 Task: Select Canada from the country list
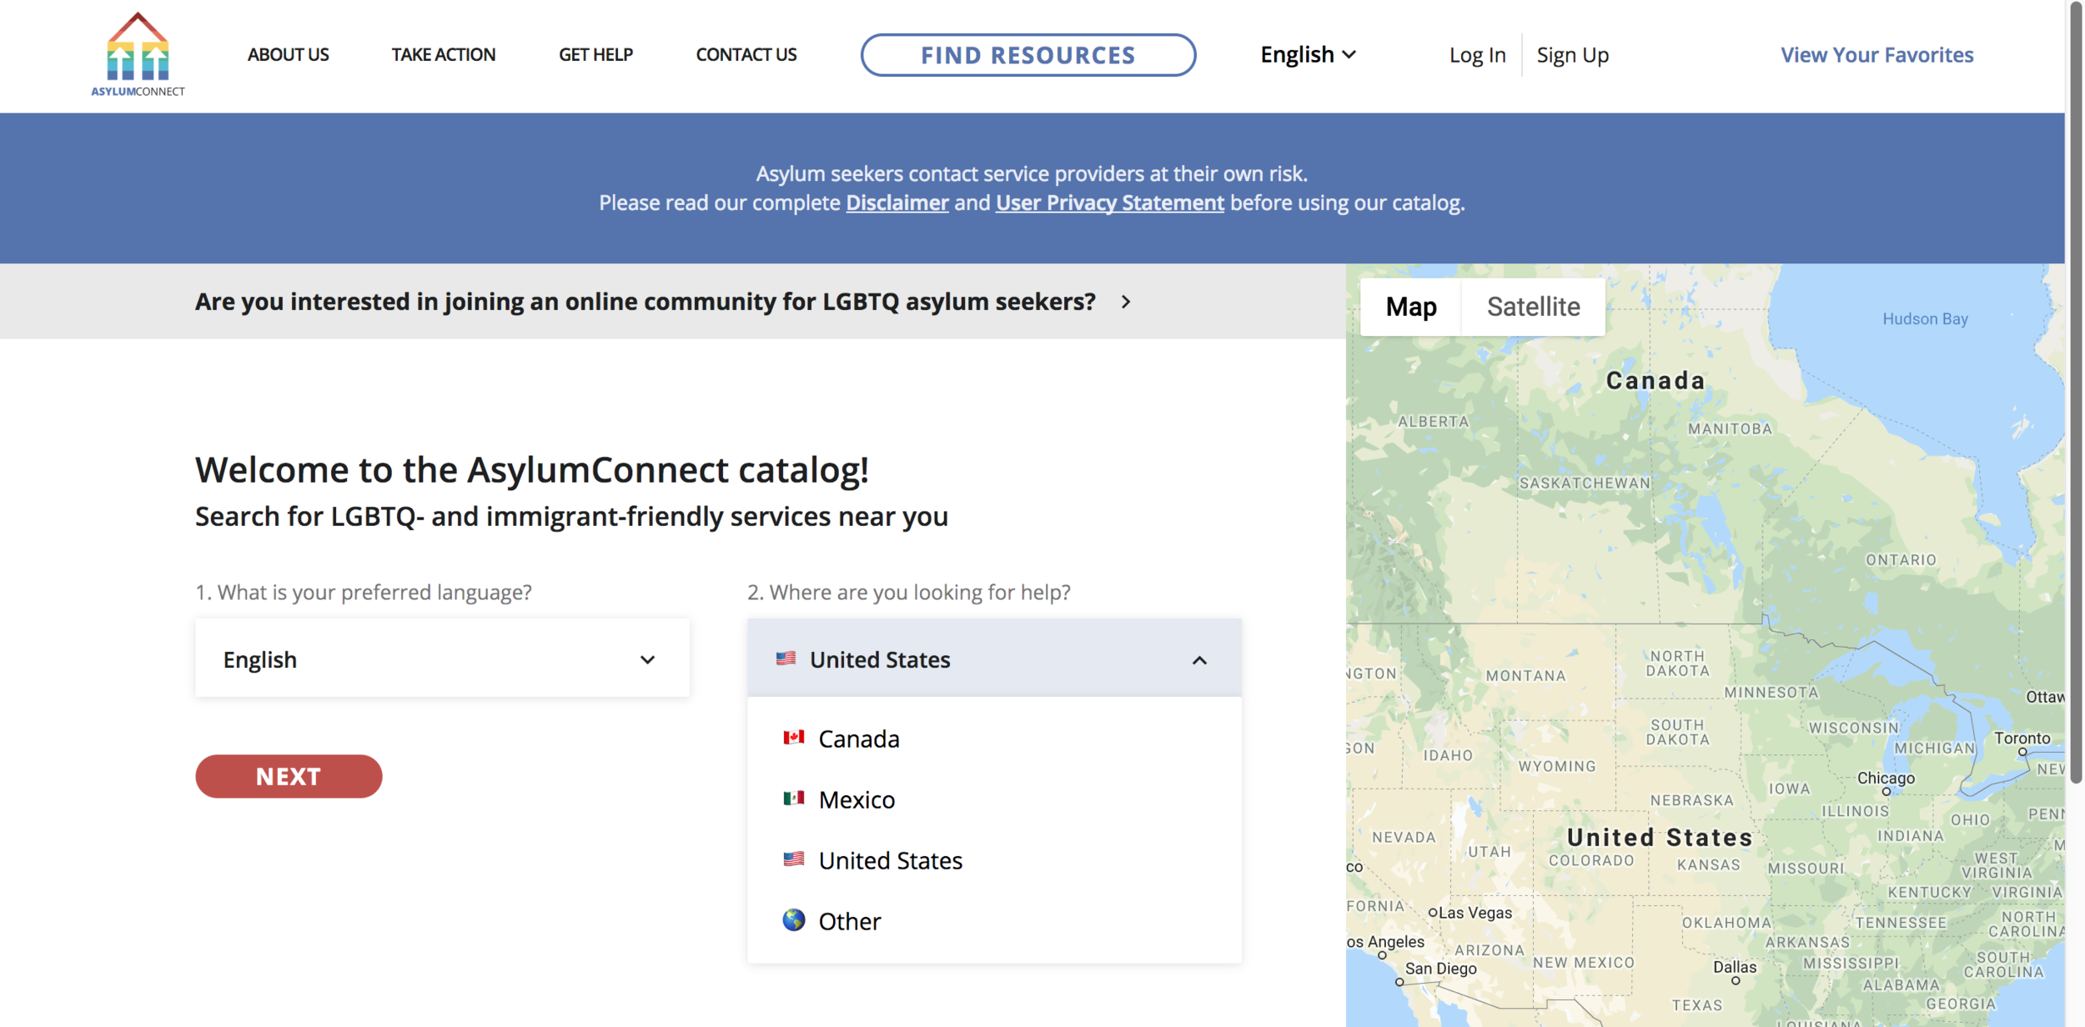[994, 739]
